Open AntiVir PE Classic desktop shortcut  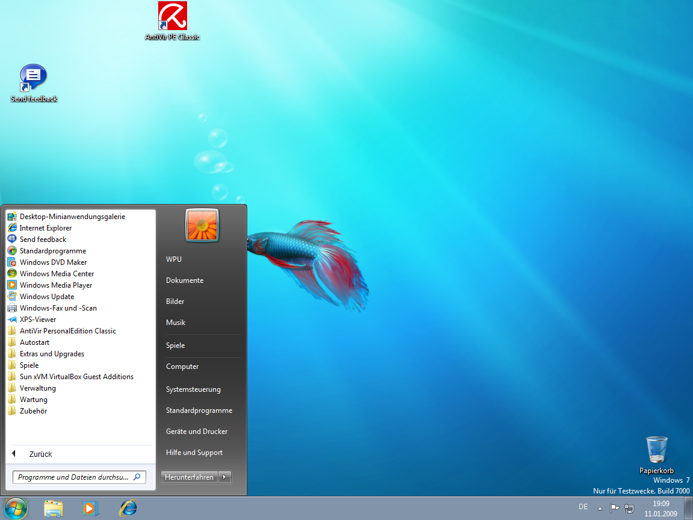coord(172,16)
